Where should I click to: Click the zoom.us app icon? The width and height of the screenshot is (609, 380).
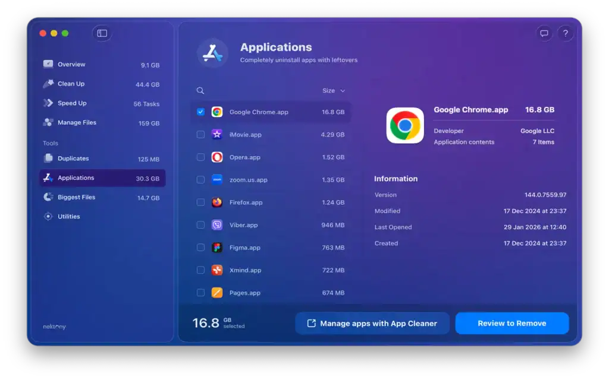coord(217,179)
